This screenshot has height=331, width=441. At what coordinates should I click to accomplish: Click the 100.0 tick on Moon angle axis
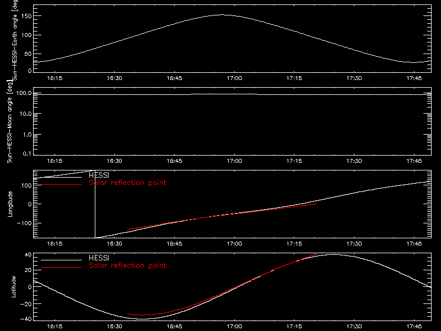[x=24, y=93]
